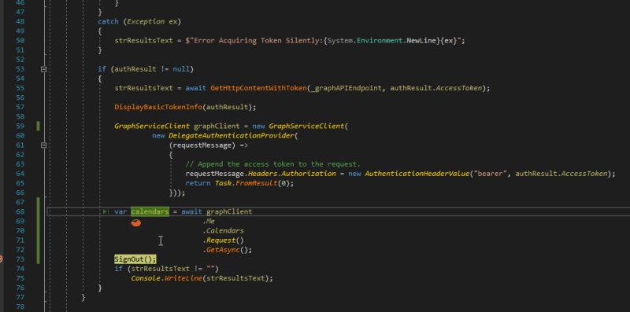The height and width of the screenshot is (312, 630).
Task: Click the breakpoint marker beside line 73
Action: (x=1, y=259)
